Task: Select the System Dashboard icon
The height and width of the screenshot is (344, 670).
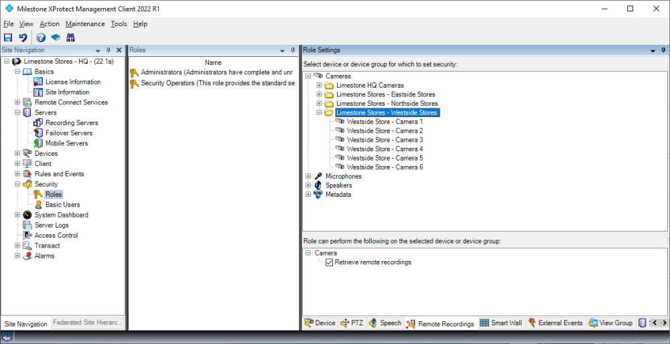Action: click(x=27, y=215)
